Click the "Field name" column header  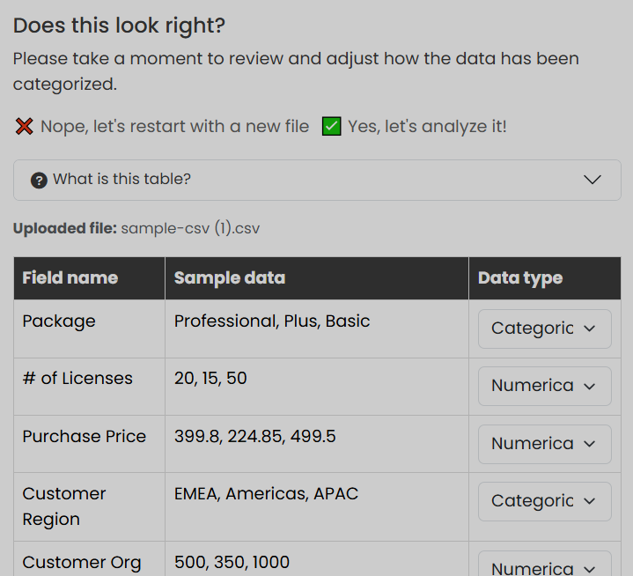[x=70, y=278]
